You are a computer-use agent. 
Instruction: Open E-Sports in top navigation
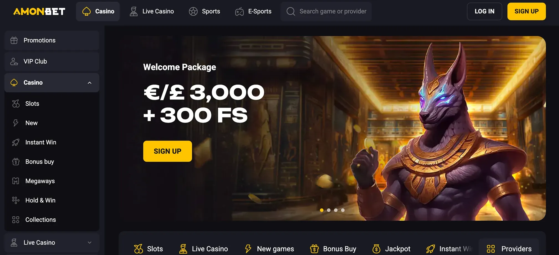click(253, 11)
